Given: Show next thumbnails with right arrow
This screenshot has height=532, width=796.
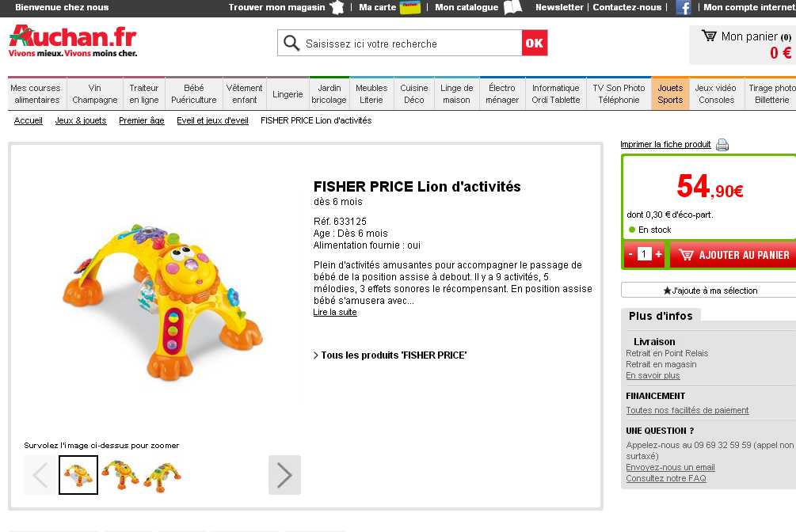Looking at the screenshot, I should (x=284, y=475).
